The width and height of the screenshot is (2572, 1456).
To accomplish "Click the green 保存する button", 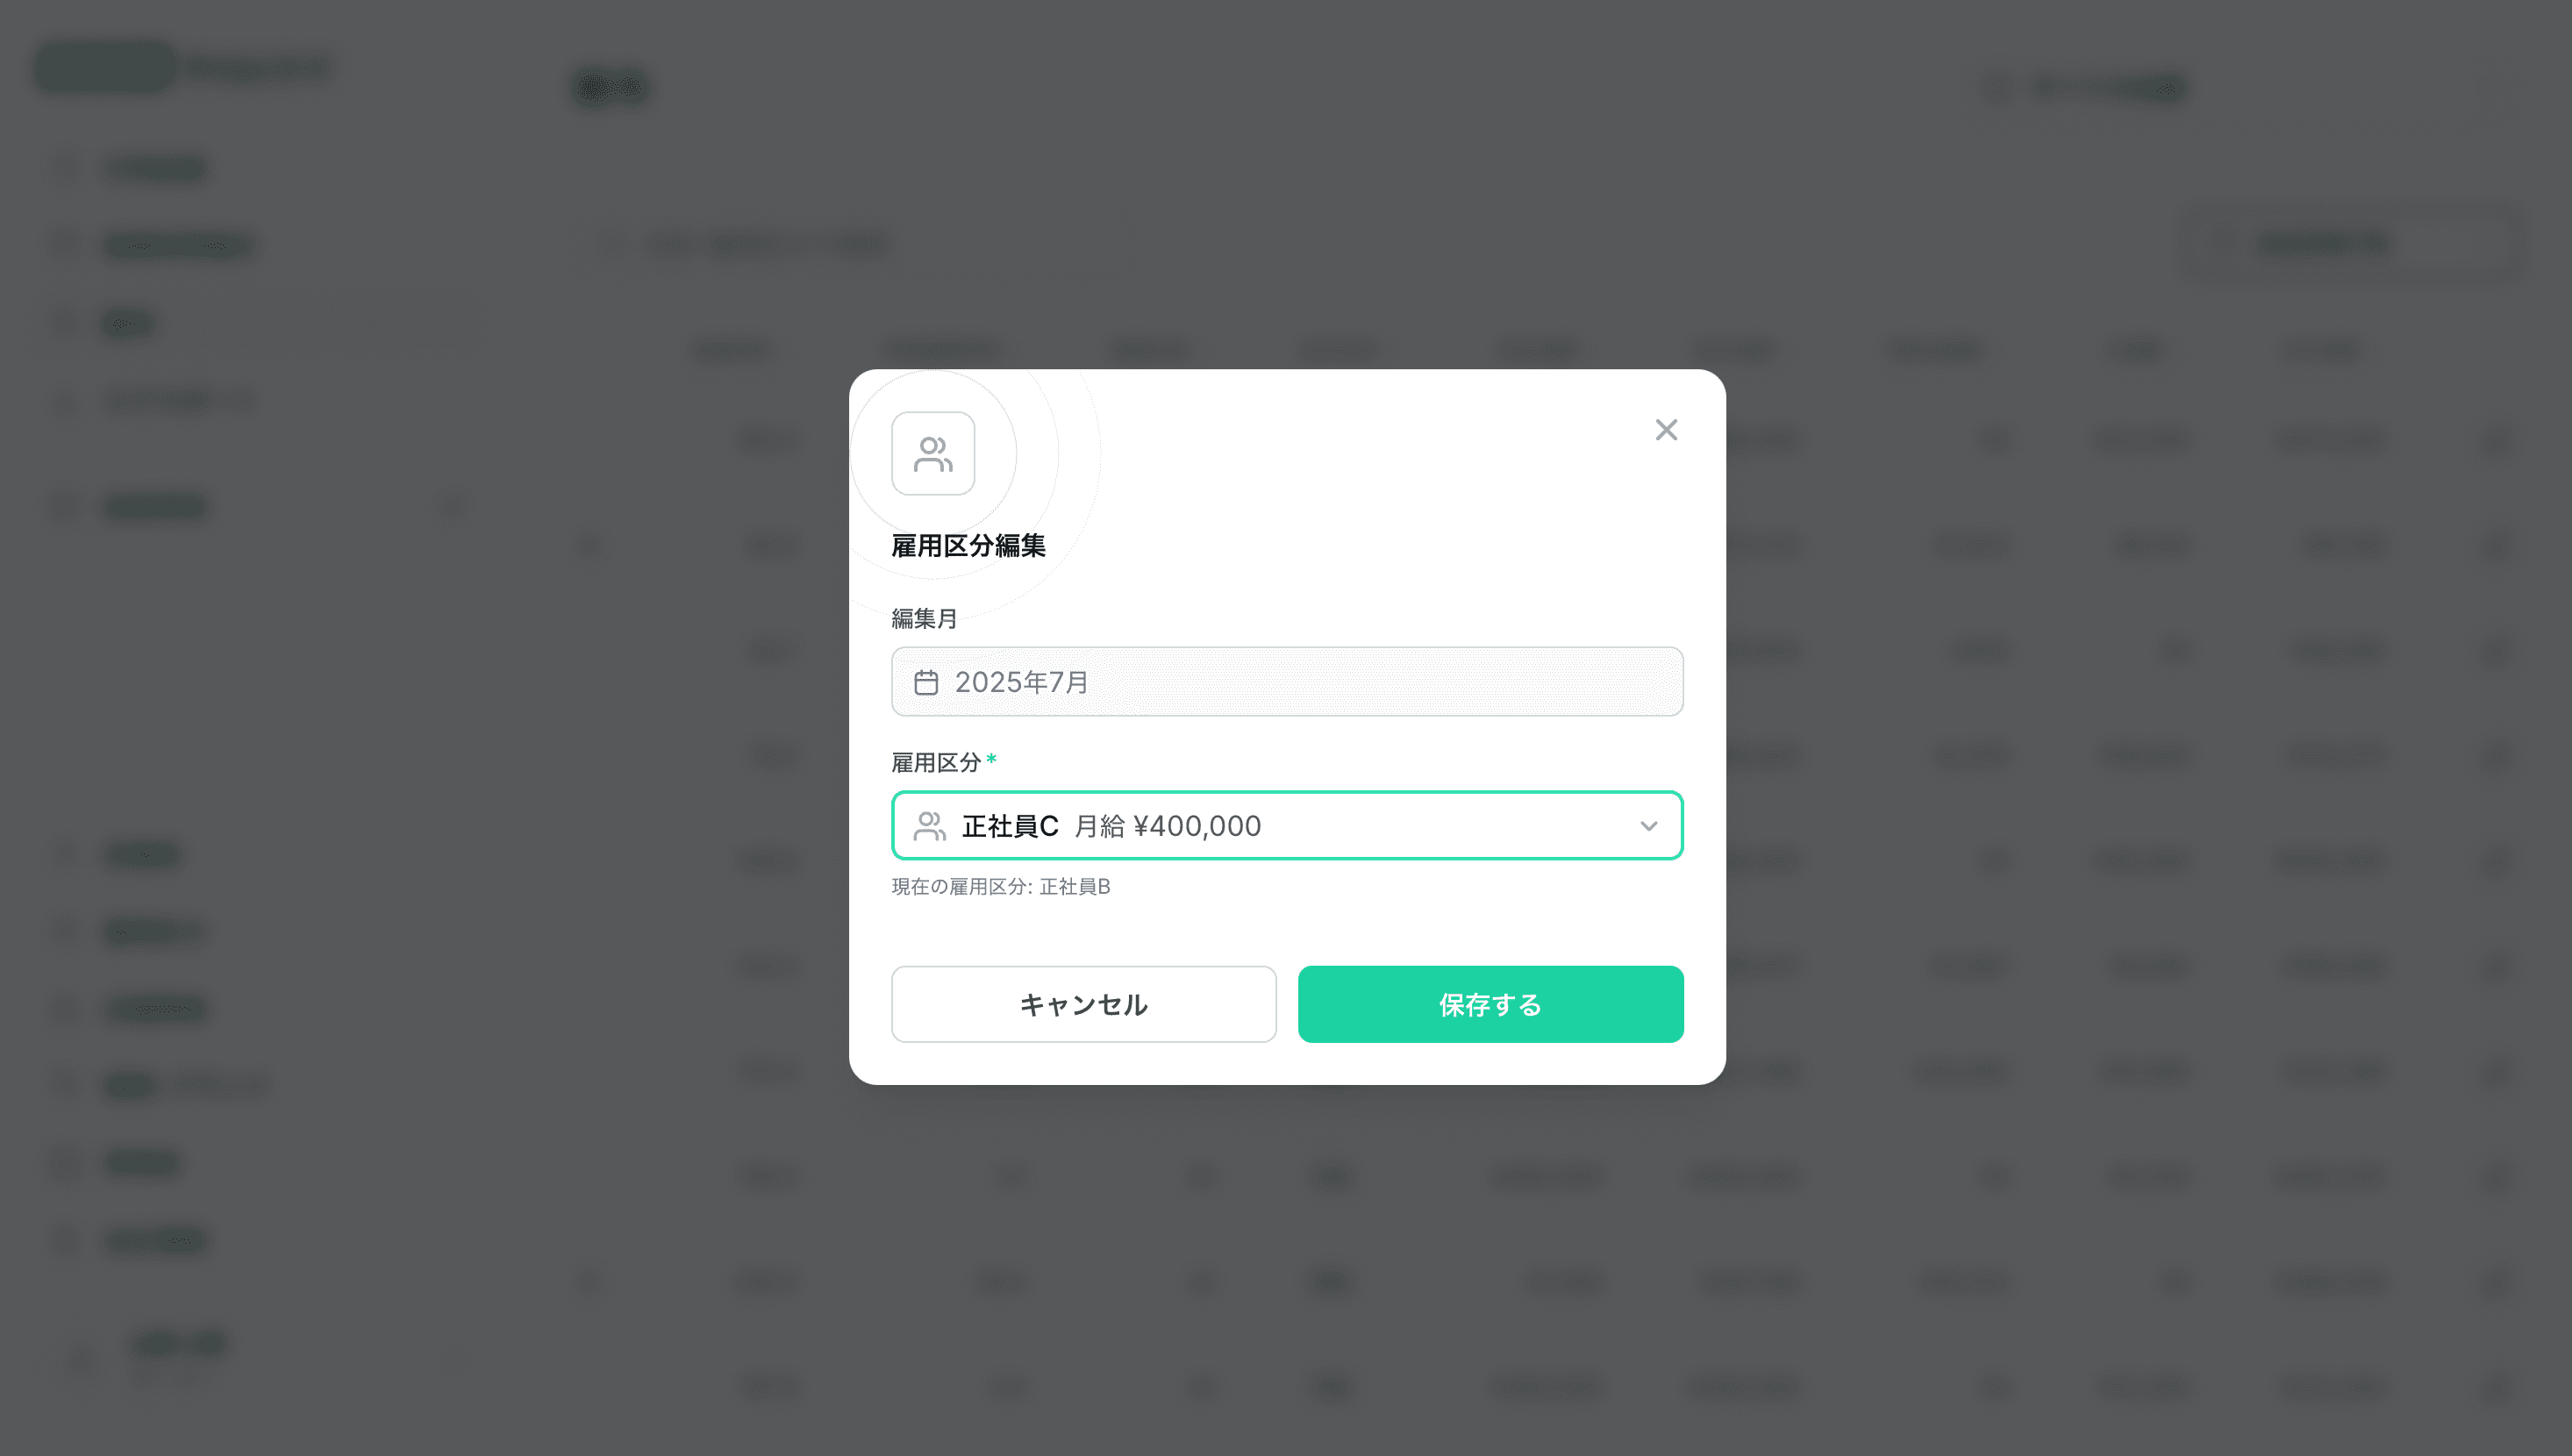I will click(x=1490, y=1004).
